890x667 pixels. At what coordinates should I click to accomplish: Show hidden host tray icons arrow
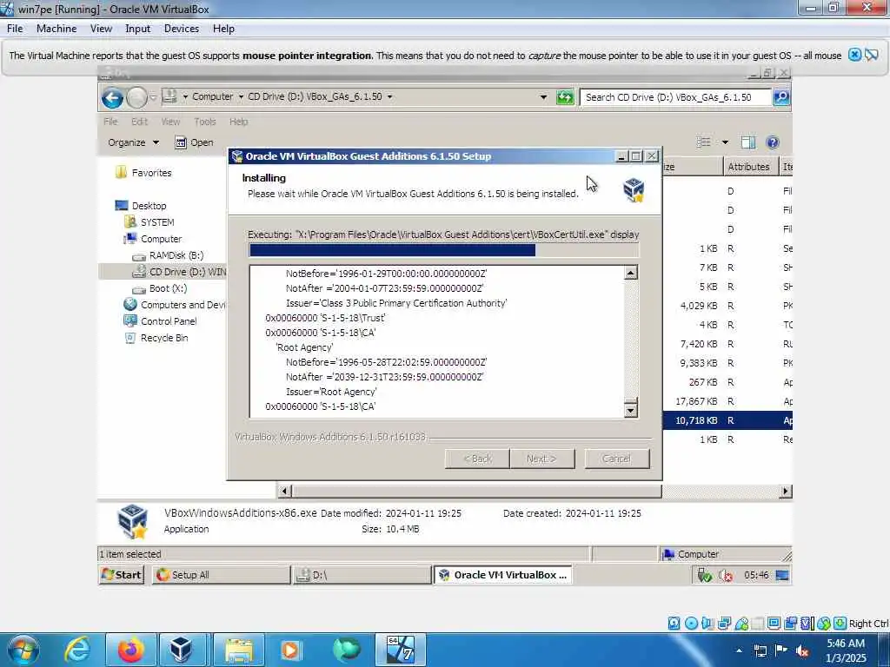click(739, 650)
